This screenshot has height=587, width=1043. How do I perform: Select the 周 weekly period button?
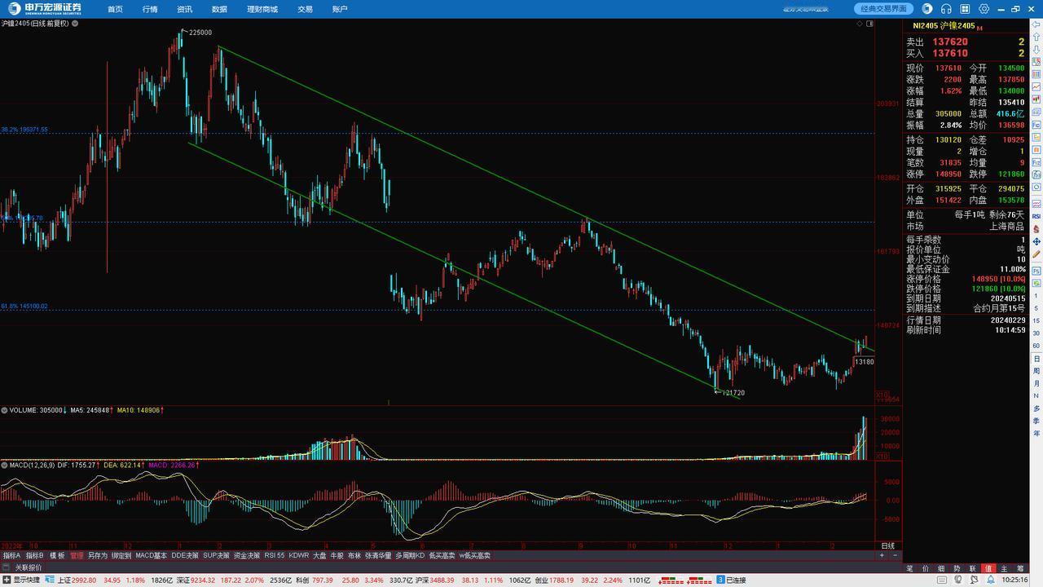[x=1036, y=371]
